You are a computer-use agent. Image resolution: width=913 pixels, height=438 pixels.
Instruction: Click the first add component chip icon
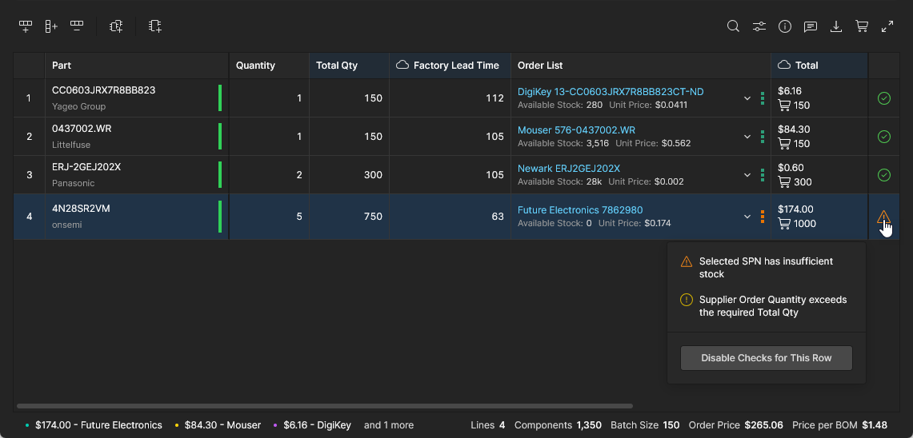click(116, 26)
